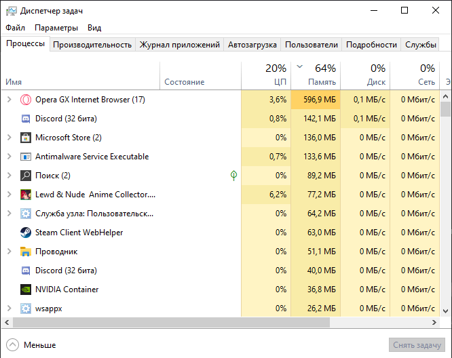Click the Проводник folder icon
Screen dimensions: 452x358
(26, 252)
